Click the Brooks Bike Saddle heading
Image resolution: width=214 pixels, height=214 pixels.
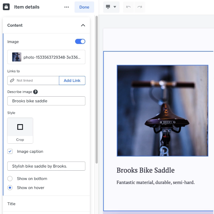point(146,170)
